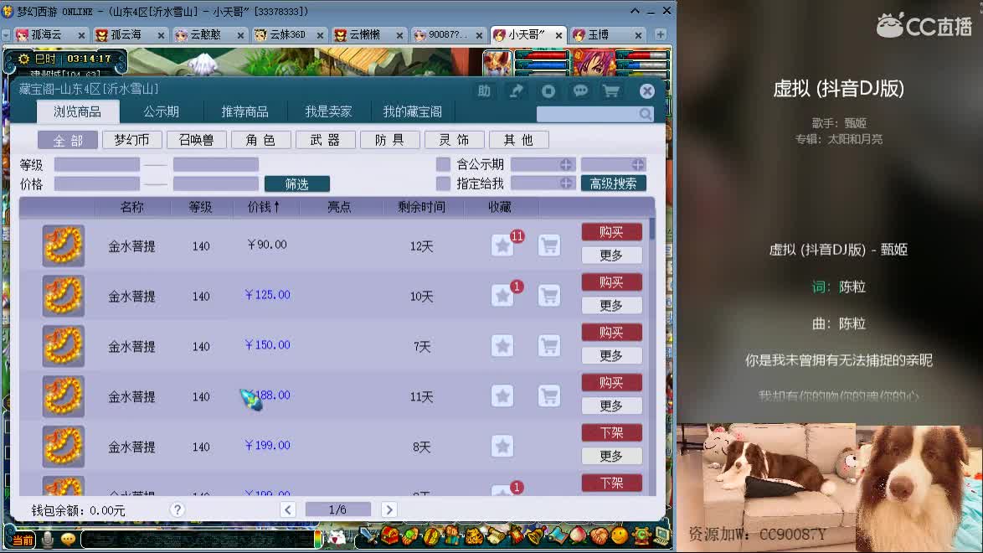Switch to the 公示期 tab

click(x=161, y=111)
